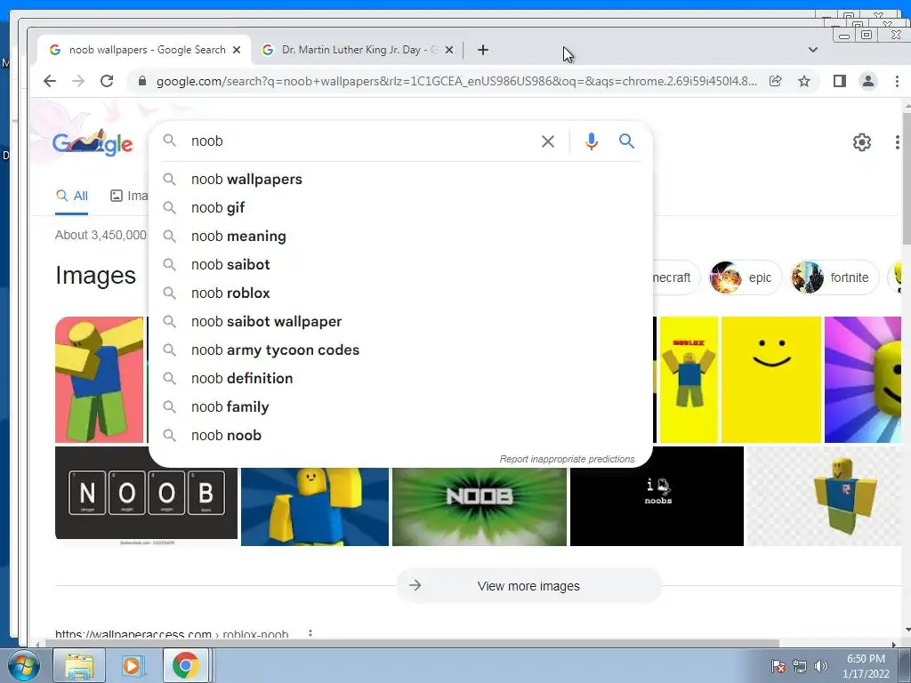Open yellow smiley face thumbnail

[x=771, y=379]
